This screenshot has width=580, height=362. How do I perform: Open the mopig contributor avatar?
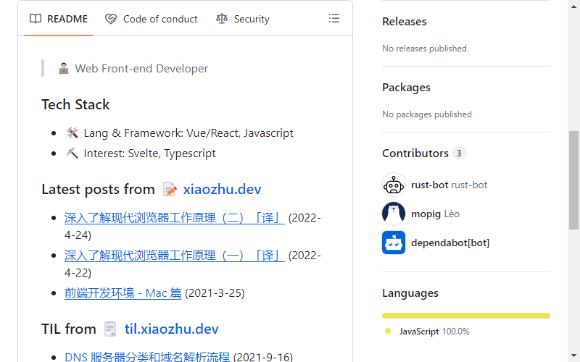click(394, 214)
